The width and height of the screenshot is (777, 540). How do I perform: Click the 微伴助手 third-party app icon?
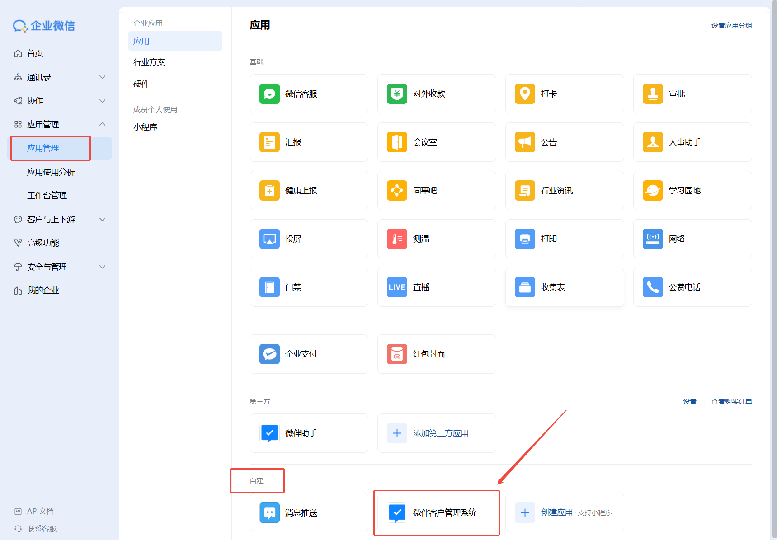point(269,433)
